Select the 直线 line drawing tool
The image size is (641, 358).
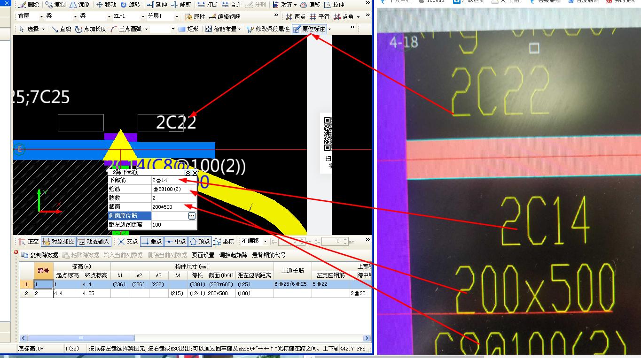coord(61,29)
